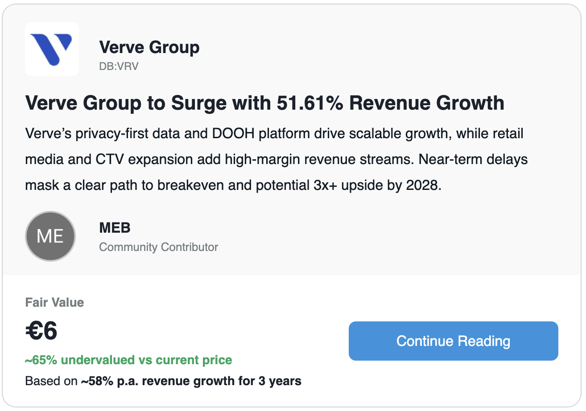This screenshot has width=586, height=411.
Task: Click the Fair Value label
Action: coord(54,303)
